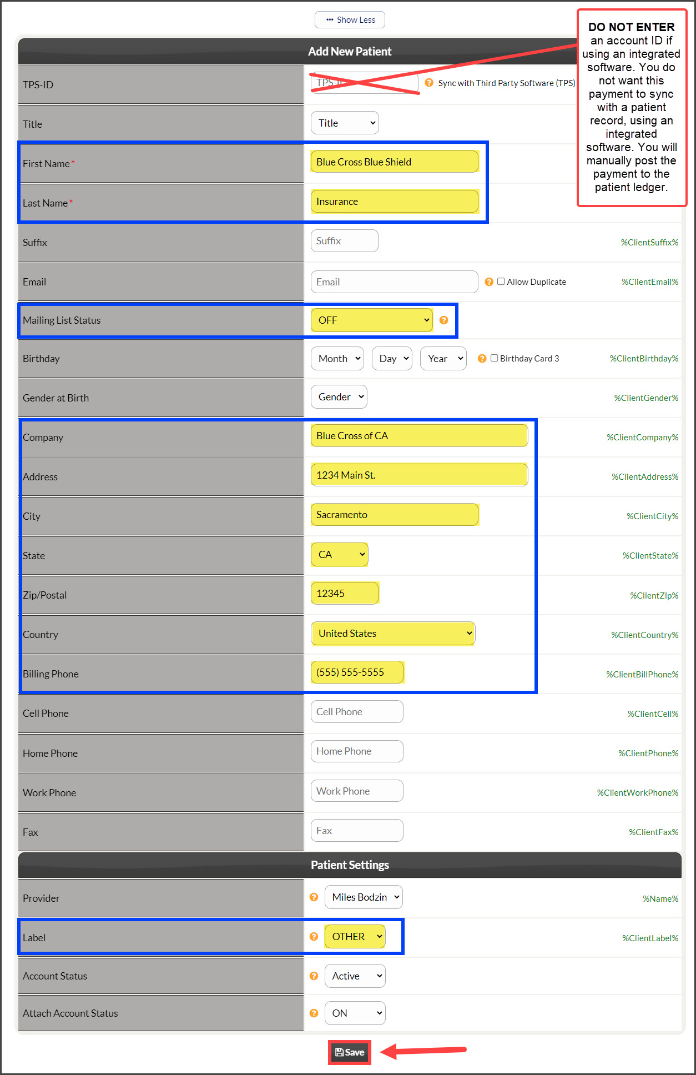Click the %ClientEmail% merge tag

click(650, 282)
